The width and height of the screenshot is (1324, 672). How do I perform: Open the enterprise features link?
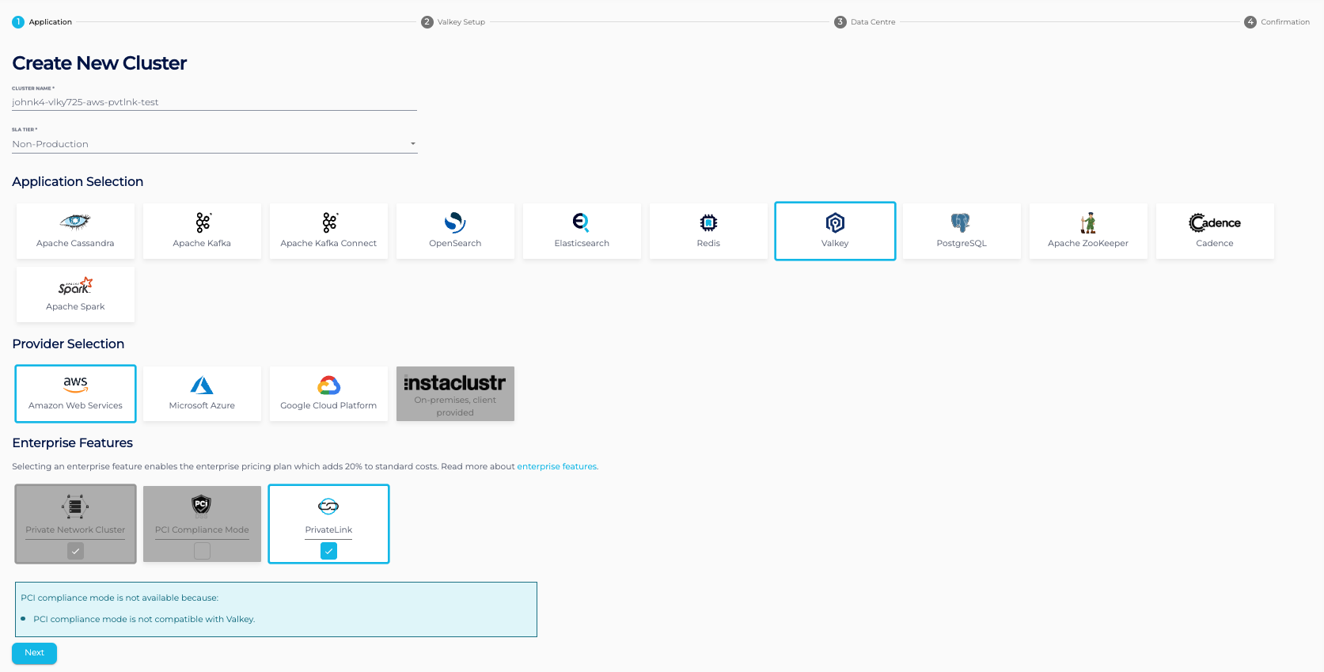pyautogui.click(x=557, y=467)
